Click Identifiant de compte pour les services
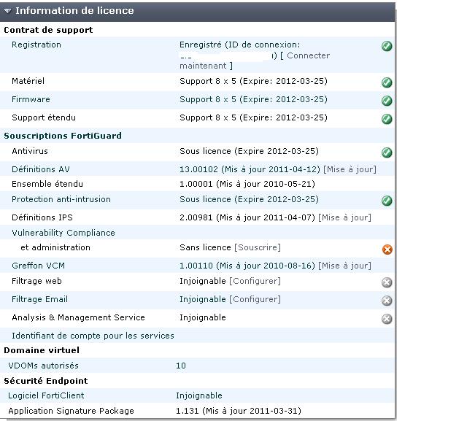The height and width of the screenshot is (421, 467). [93, 336]
